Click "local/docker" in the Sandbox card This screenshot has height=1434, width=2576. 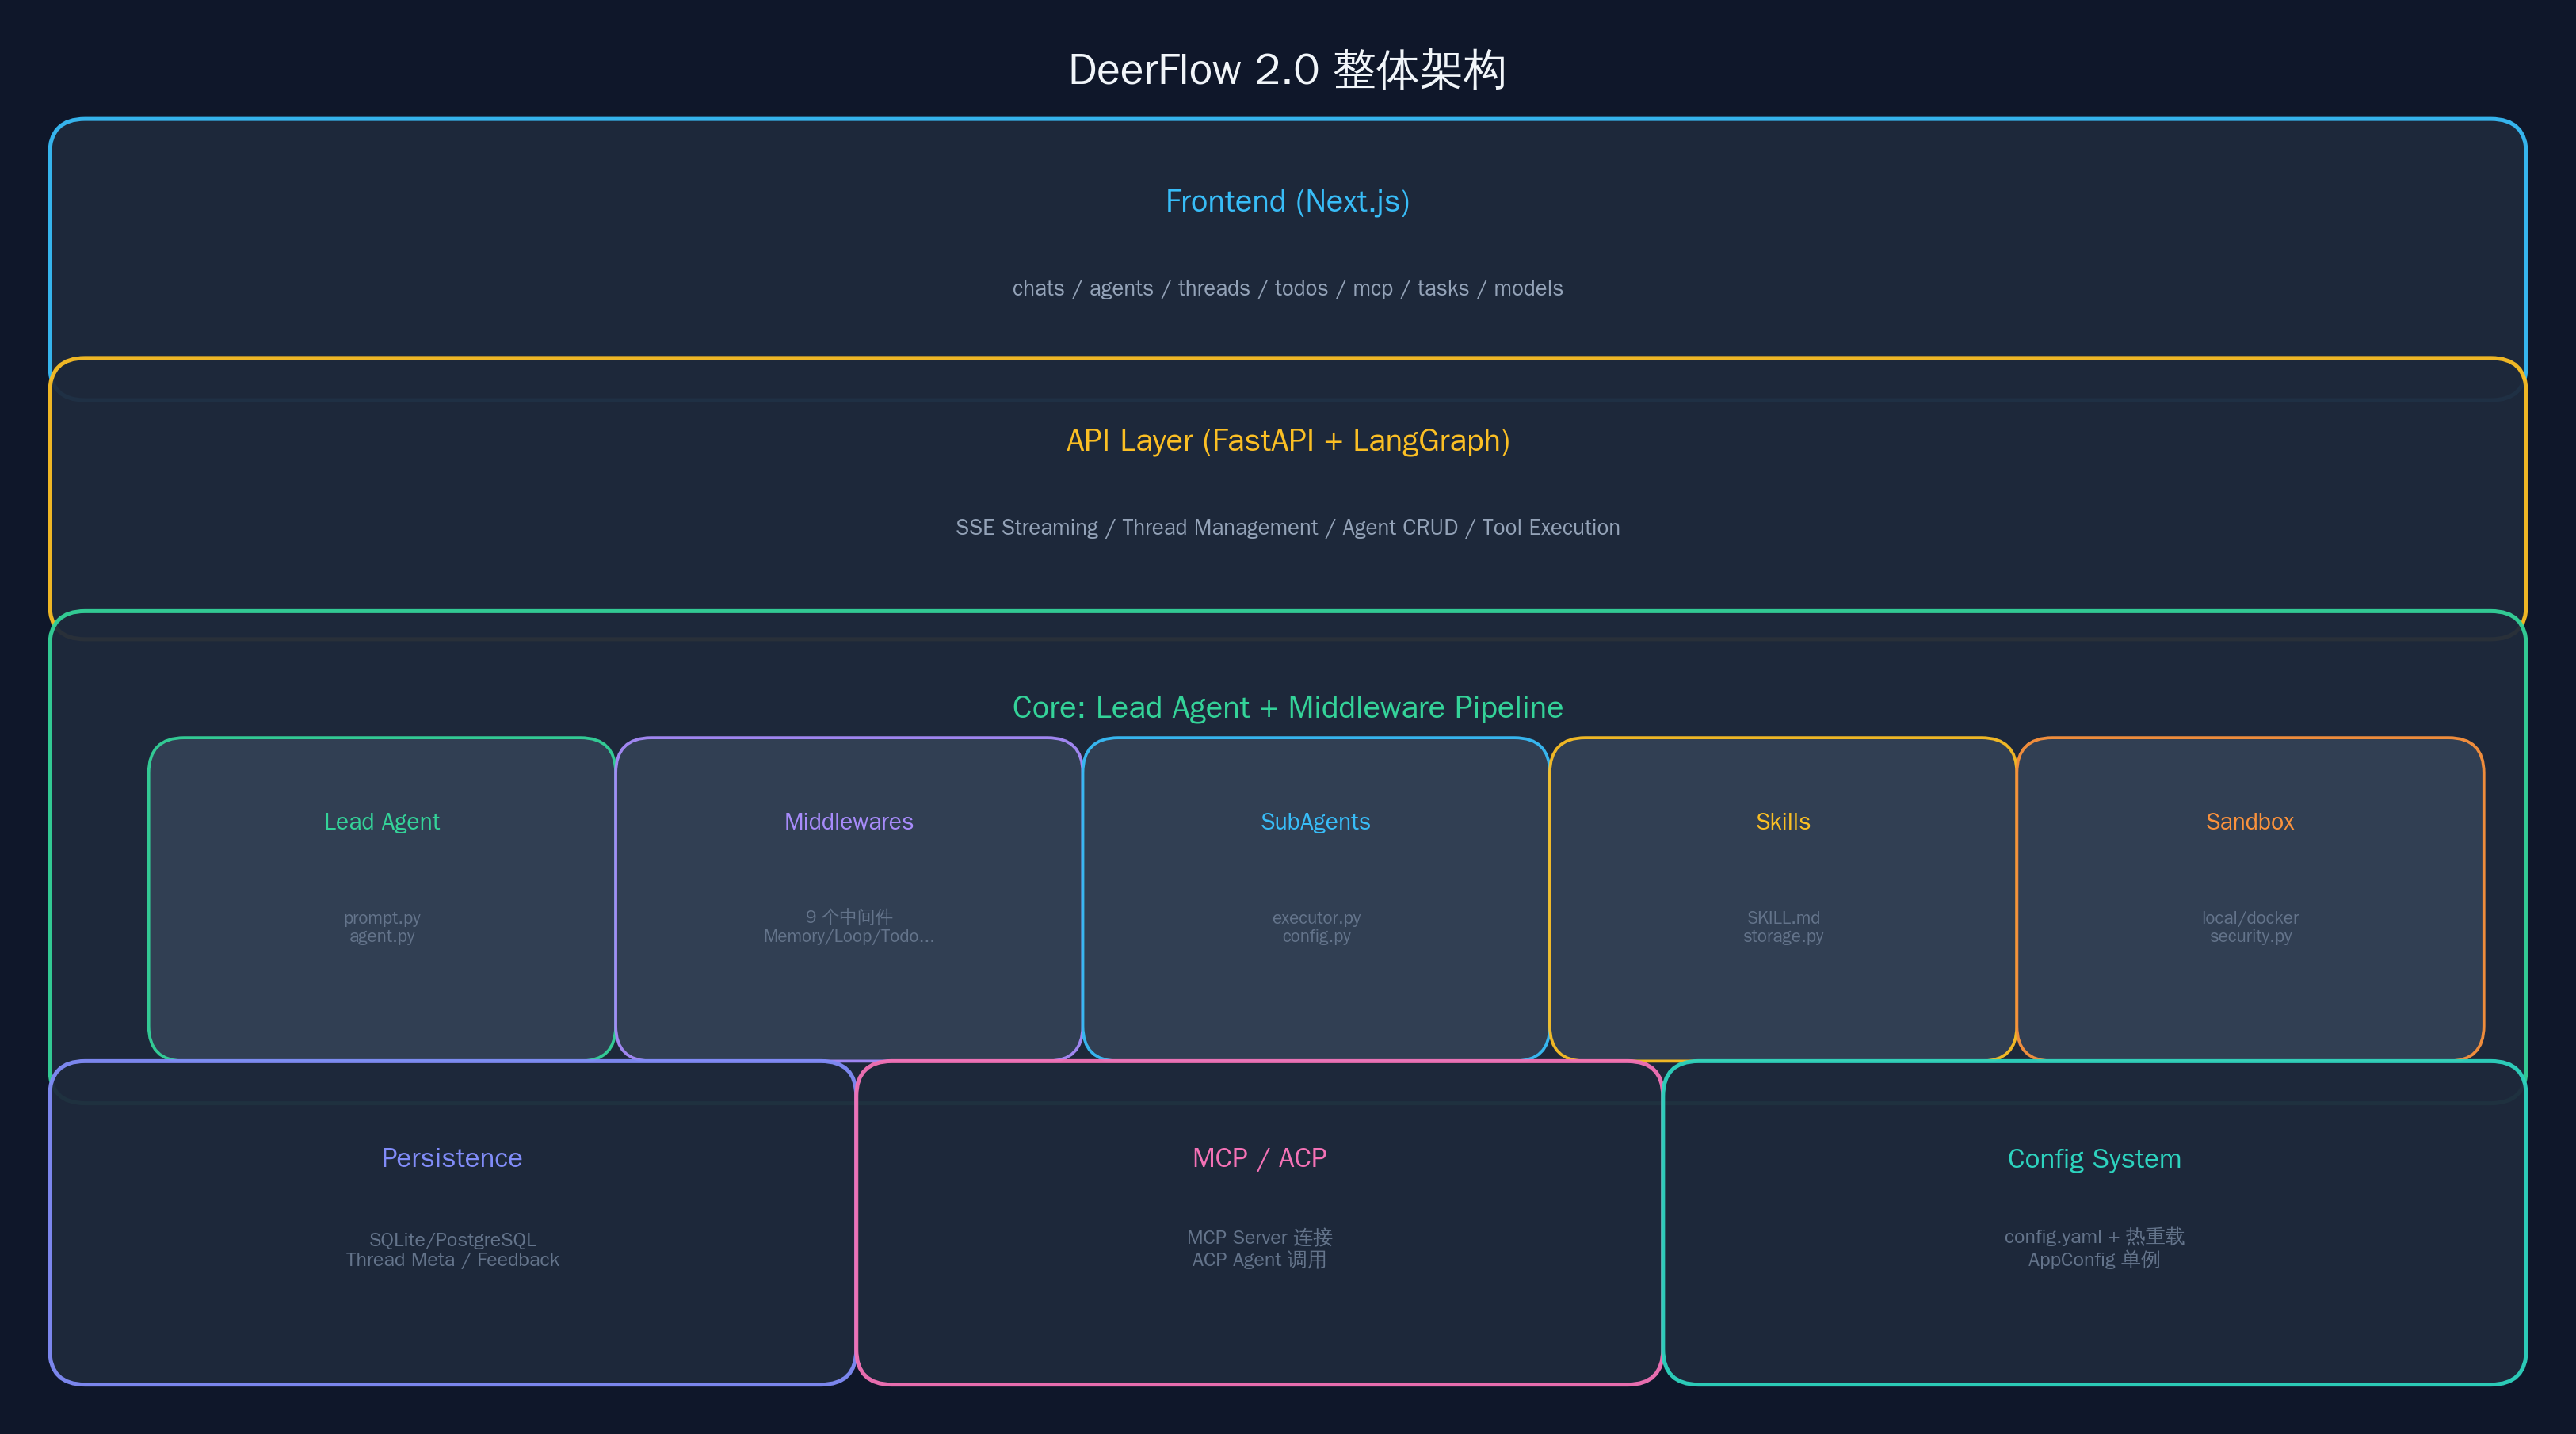pyautogui.click(x=2250, y=917)
